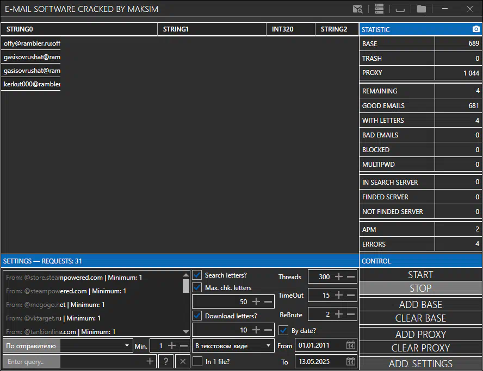Click the REMAINING statistic row
Viewport: 483px width, 371px height.
point(420,91)
